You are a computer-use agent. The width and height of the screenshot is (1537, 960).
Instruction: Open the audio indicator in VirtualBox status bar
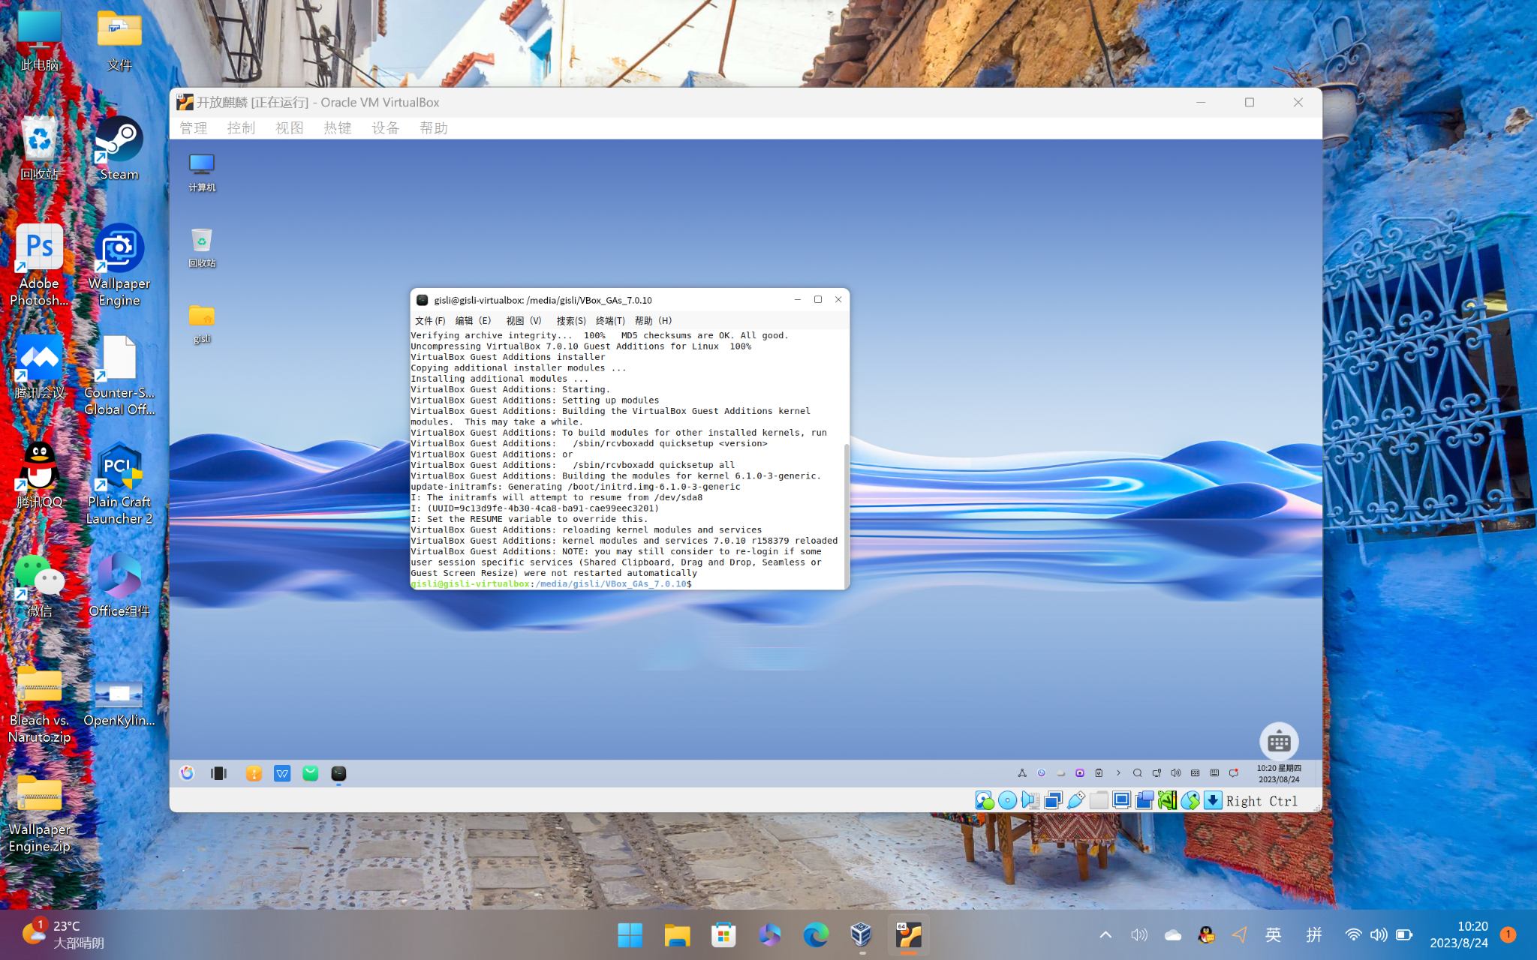click(1030, 800)
